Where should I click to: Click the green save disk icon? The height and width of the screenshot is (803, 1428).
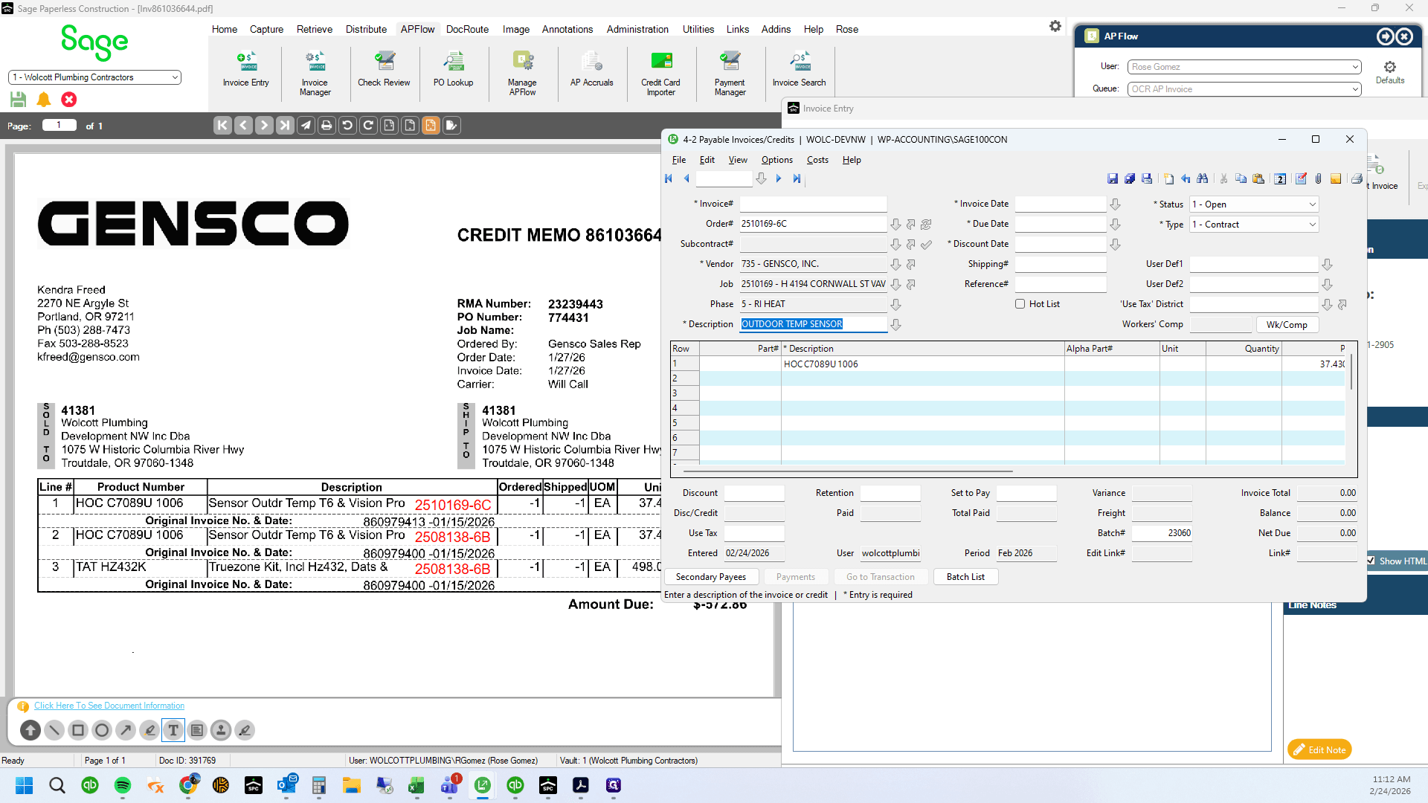click(x=19, y=99)
